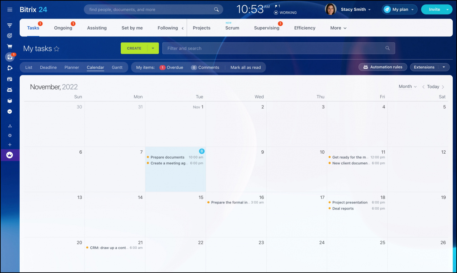Click the Invite button
The image size is (457, 273).
(434, 10)
